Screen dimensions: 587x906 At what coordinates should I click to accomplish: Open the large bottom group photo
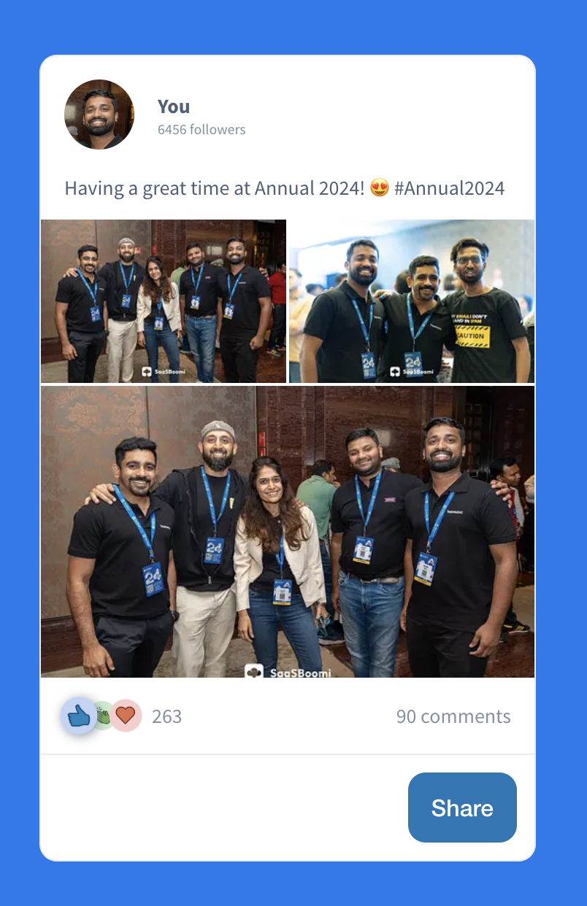288,532
